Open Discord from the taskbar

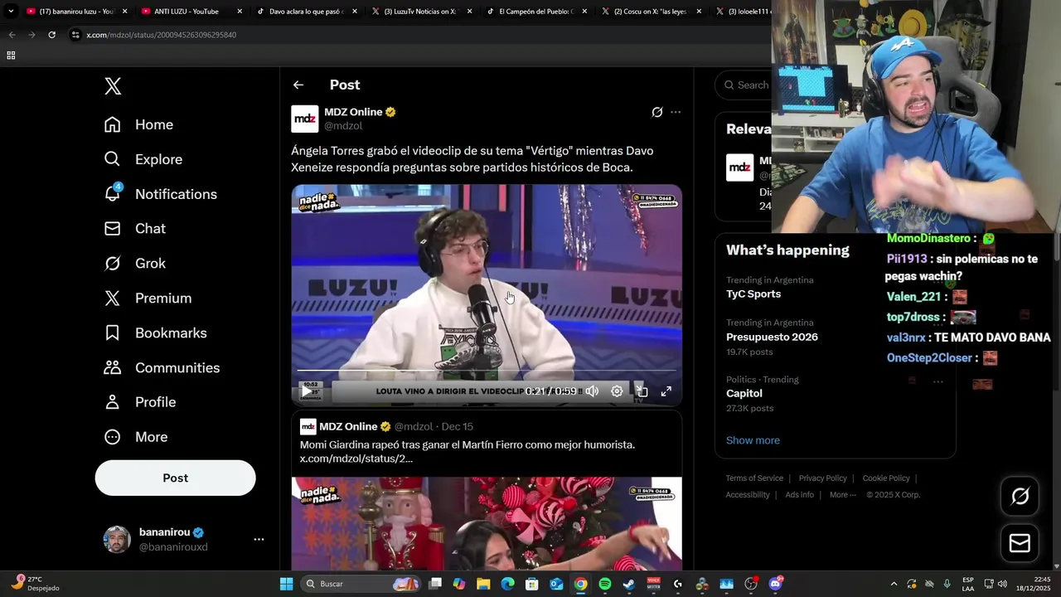coord(775,584)
